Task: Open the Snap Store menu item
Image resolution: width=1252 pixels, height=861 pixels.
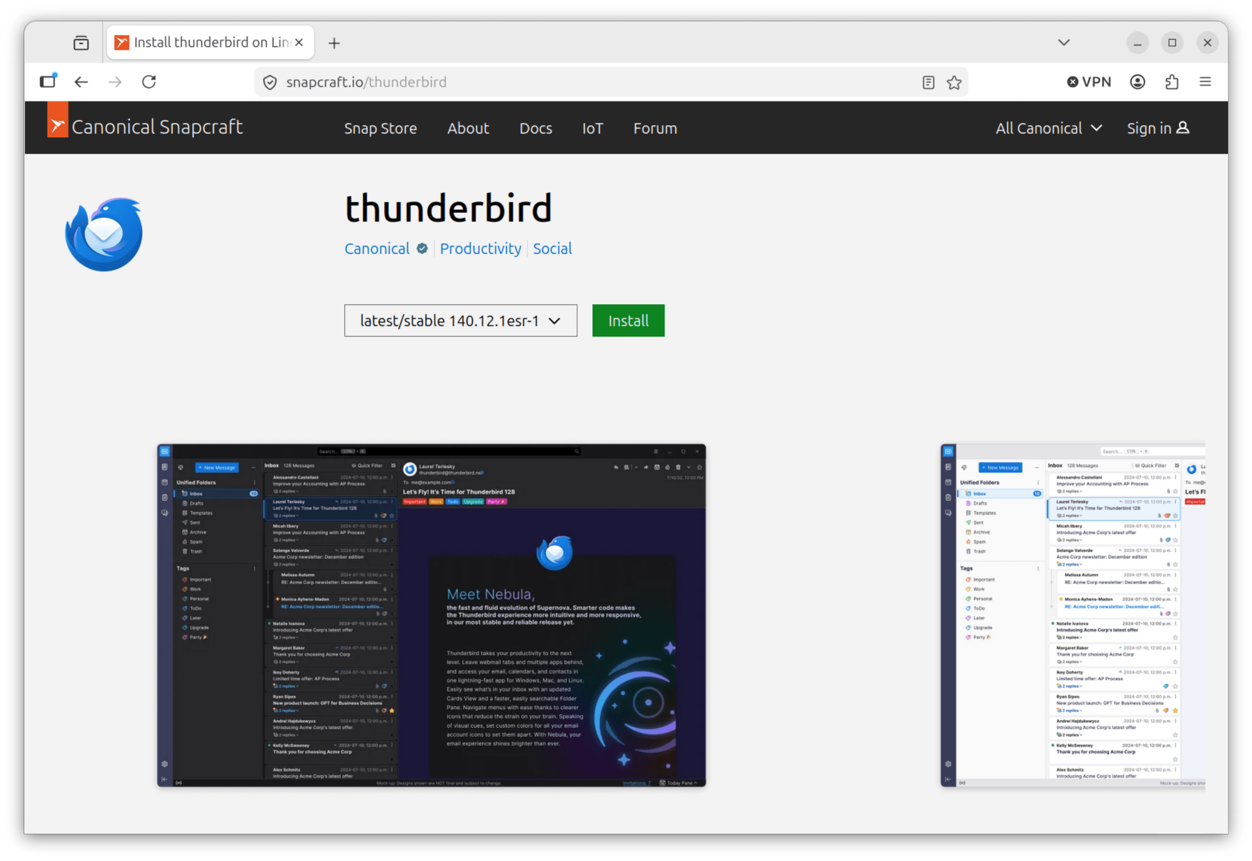Action: click(x=380, y=128)
